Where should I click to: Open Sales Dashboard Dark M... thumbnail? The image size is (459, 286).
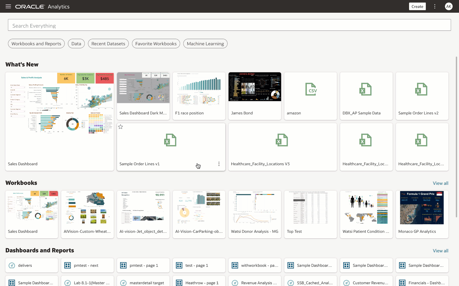tap(143, 88)
